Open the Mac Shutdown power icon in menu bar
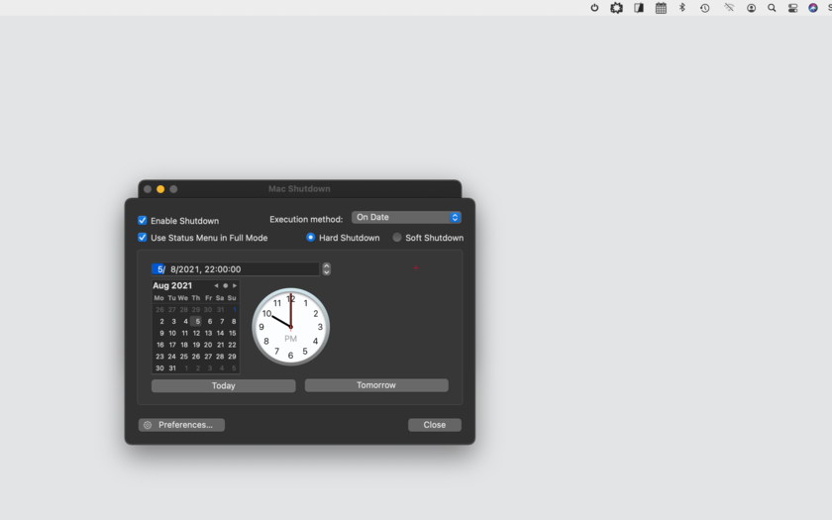The width and height of the screenshot is (832, 520). pos(594,8)
